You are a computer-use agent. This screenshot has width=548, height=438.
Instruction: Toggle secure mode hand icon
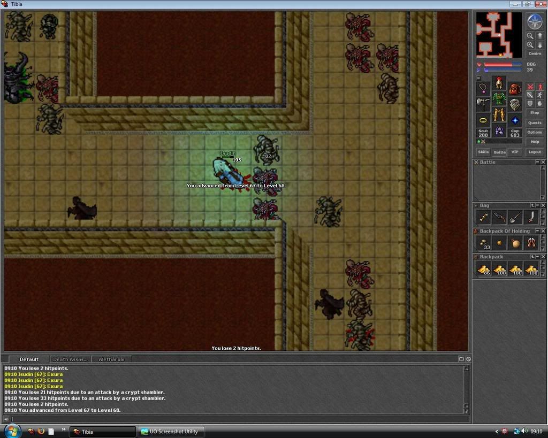tap(539, 104)
